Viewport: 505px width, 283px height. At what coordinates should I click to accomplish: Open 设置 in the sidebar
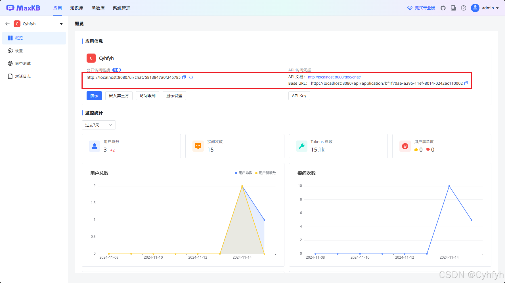(34, 51)
